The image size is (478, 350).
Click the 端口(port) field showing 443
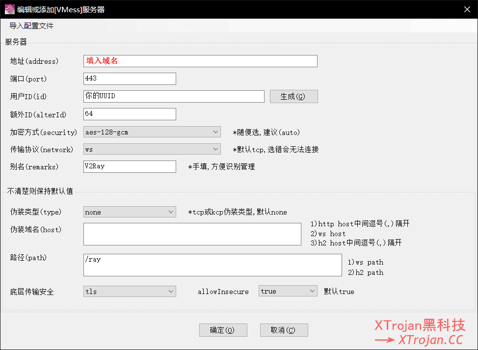point(130,79)
